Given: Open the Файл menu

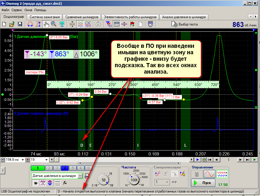Looking at the screenshot, I should pyautogui.click(x=5, y=10).
